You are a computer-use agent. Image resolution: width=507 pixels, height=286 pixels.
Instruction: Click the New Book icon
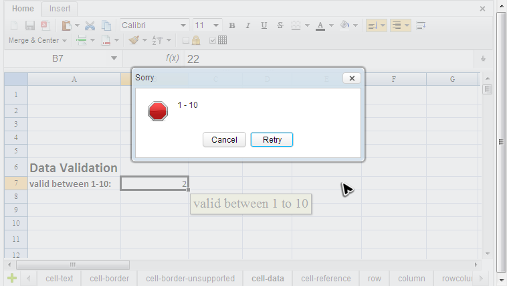[x=14, y=25]
